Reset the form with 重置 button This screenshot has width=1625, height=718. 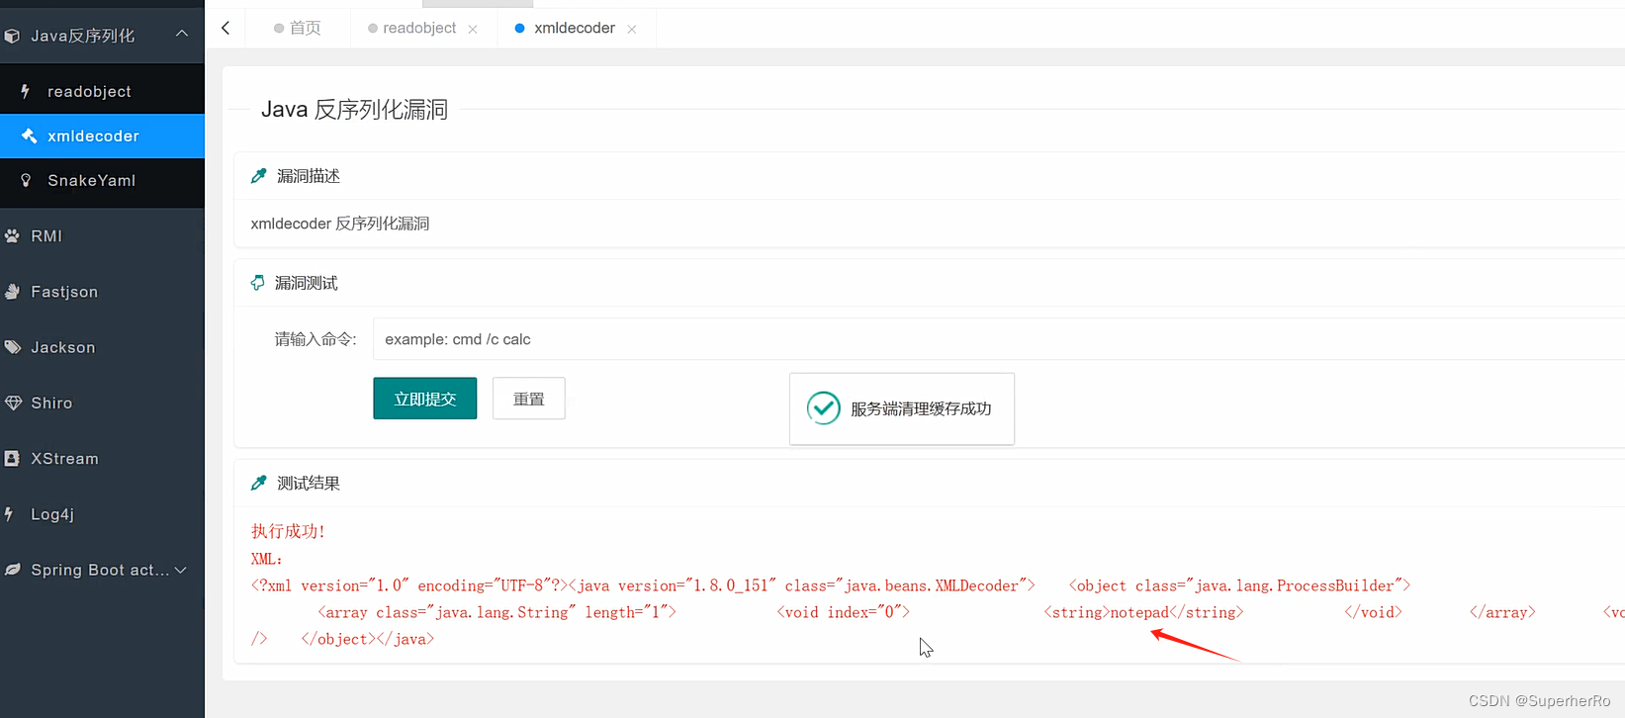pos(529,399)
